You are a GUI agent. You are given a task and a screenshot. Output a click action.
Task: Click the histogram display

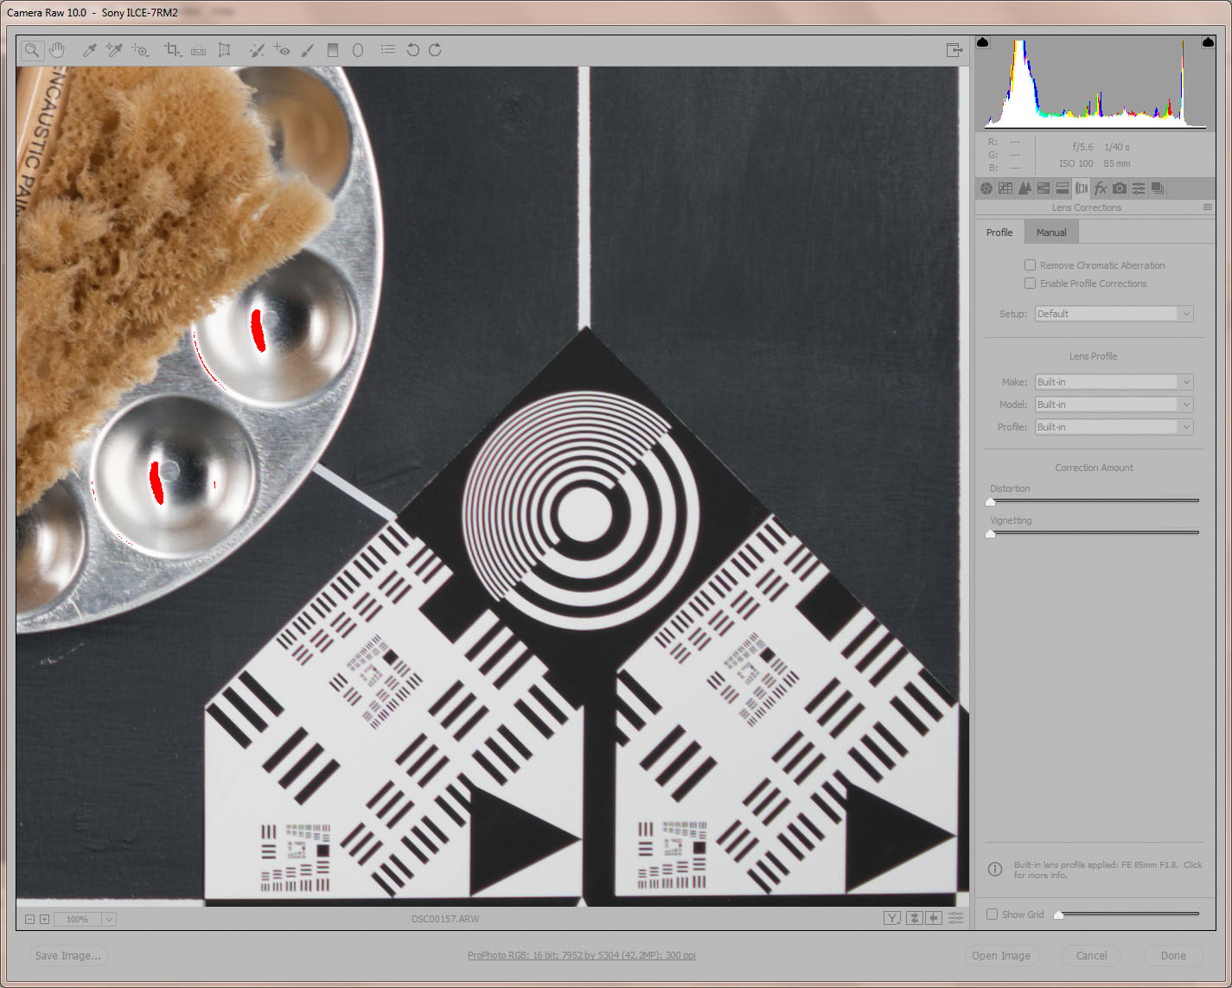(x=1095, y=83)
